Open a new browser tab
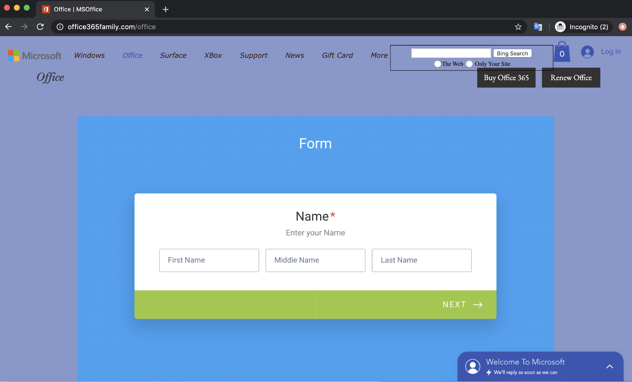This screenshot has height=382, width=632. 165,9
